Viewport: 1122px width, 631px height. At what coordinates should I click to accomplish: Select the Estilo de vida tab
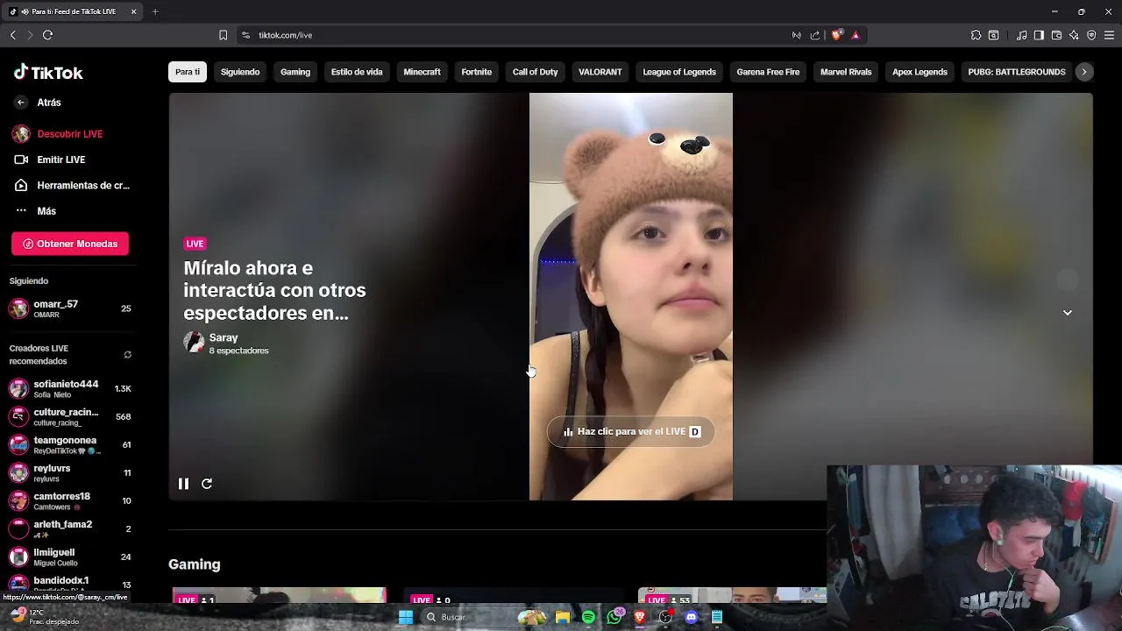(x=357, y=72)
